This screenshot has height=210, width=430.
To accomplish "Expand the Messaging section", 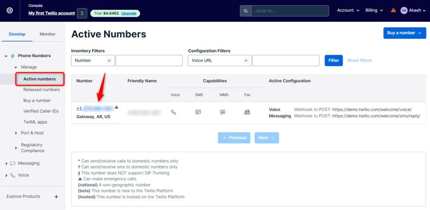I will pos(6,163).
